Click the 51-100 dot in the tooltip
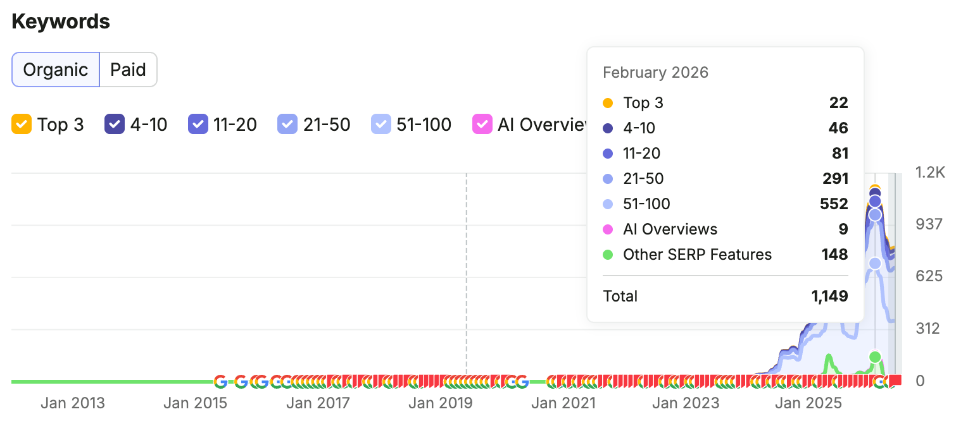956x426 pixels. point(608,204)
